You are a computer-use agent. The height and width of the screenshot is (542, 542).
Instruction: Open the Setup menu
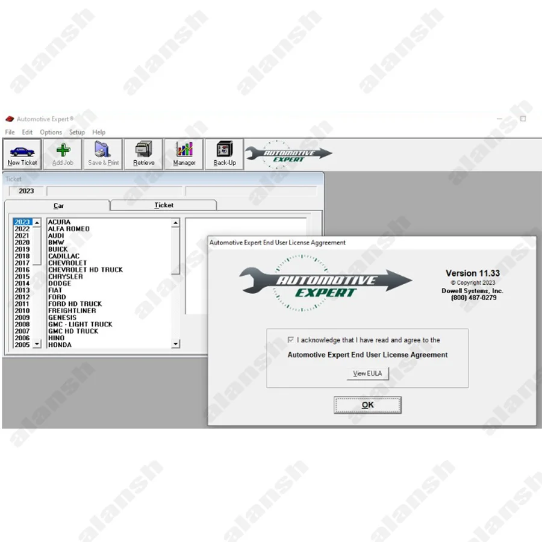76,132
